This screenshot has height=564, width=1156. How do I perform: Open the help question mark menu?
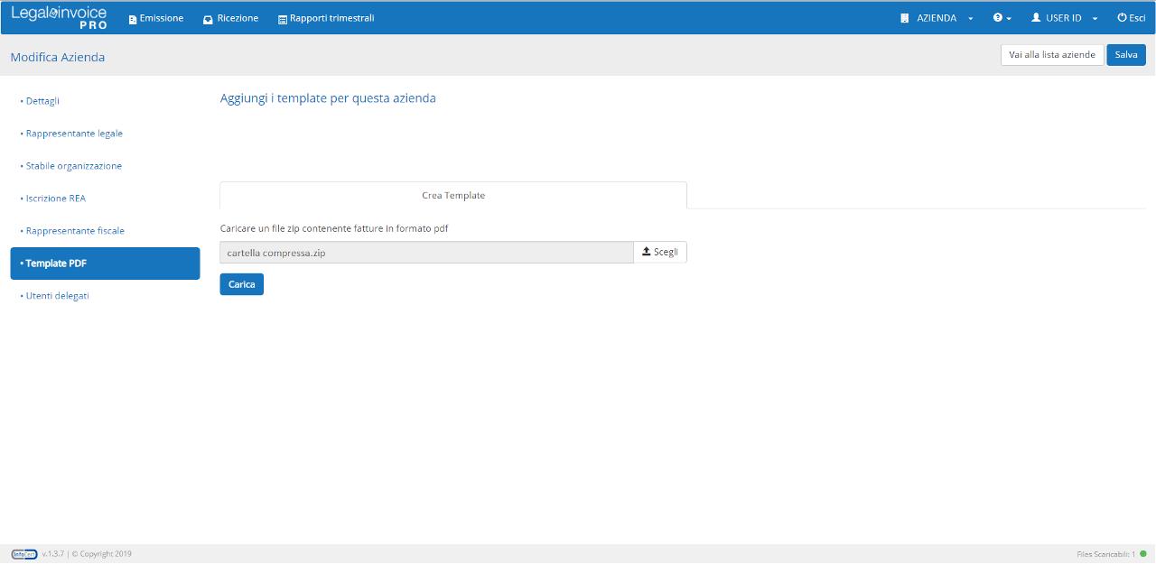[1002, 18]
